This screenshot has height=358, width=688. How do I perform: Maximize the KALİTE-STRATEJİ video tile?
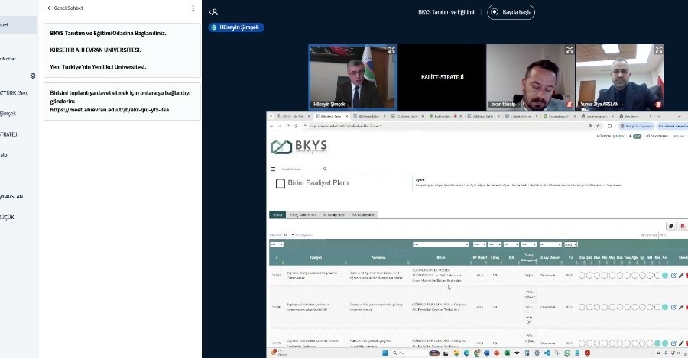click(x=442, y=77)
